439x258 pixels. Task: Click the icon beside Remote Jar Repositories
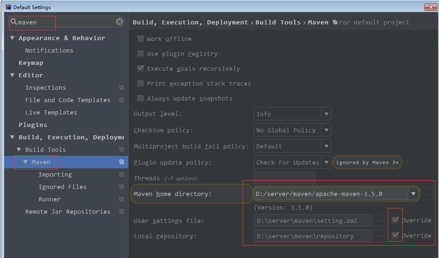coord(122,211)
